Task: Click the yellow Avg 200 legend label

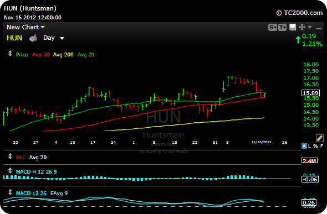Action: [x=63, y=55]
